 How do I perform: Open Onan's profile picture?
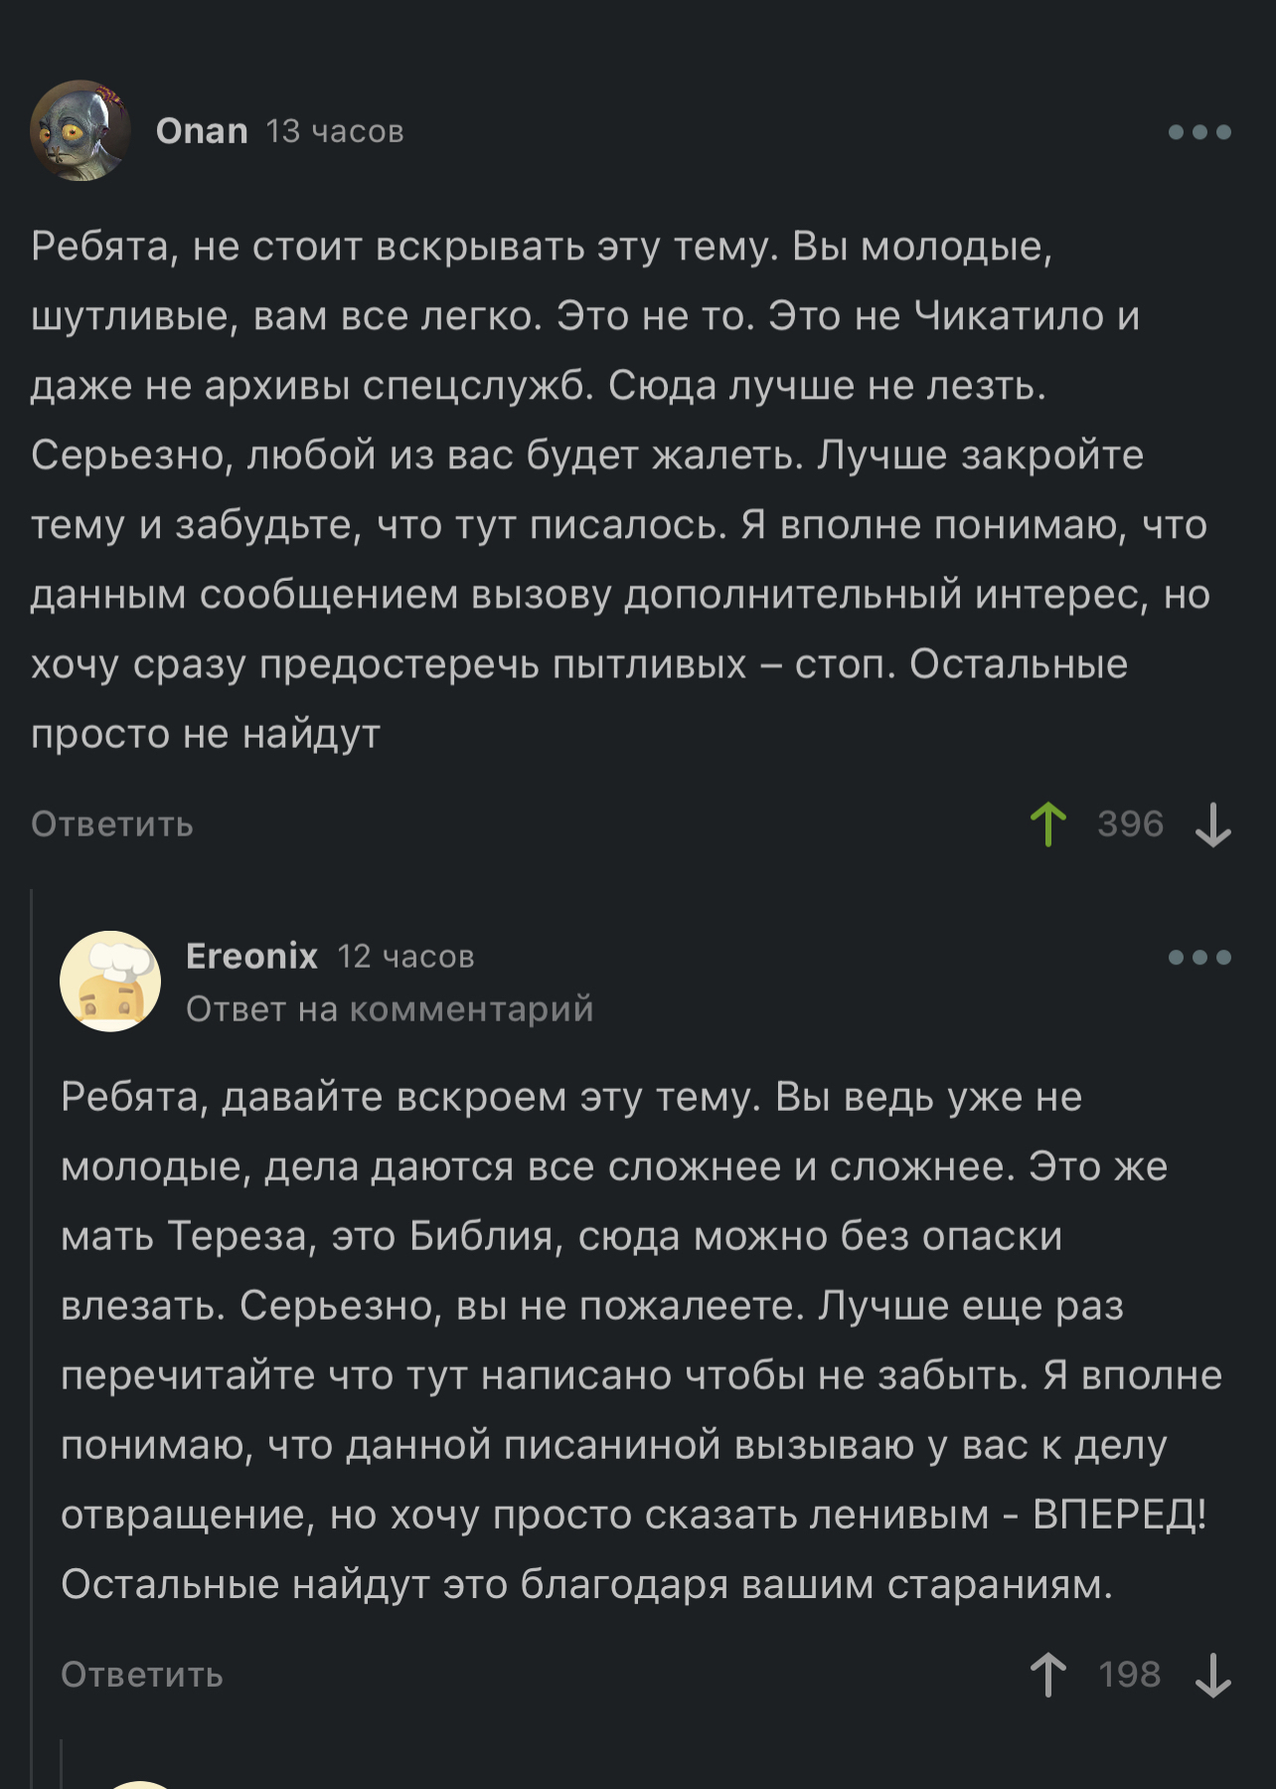pyautogui.click(x=80, y=130)
